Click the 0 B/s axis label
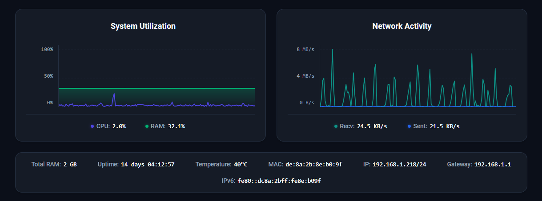 coord(307,102)
